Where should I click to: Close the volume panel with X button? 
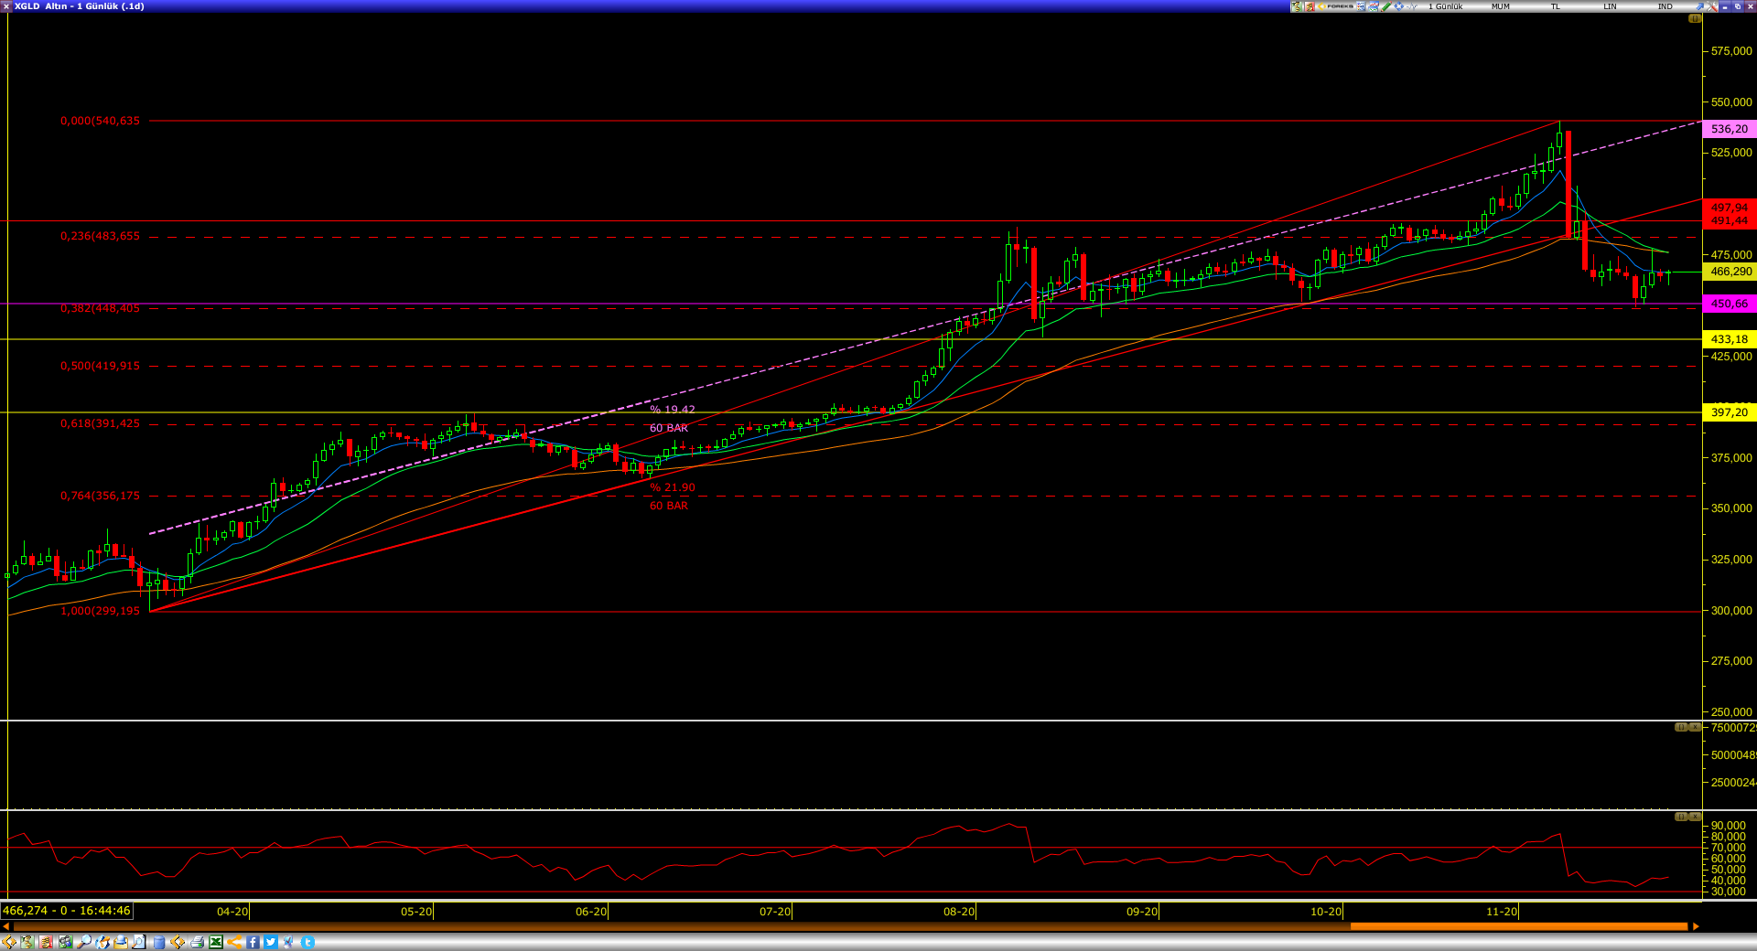pyautogui.click(x=1695, y=727)
